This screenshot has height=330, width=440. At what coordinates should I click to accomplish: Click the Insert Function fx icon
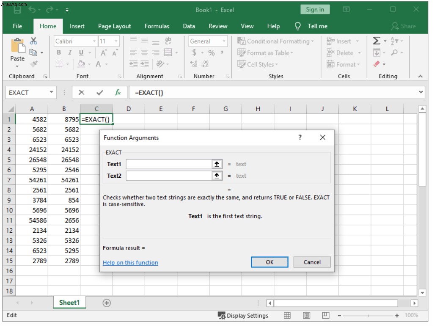(118, 92)
